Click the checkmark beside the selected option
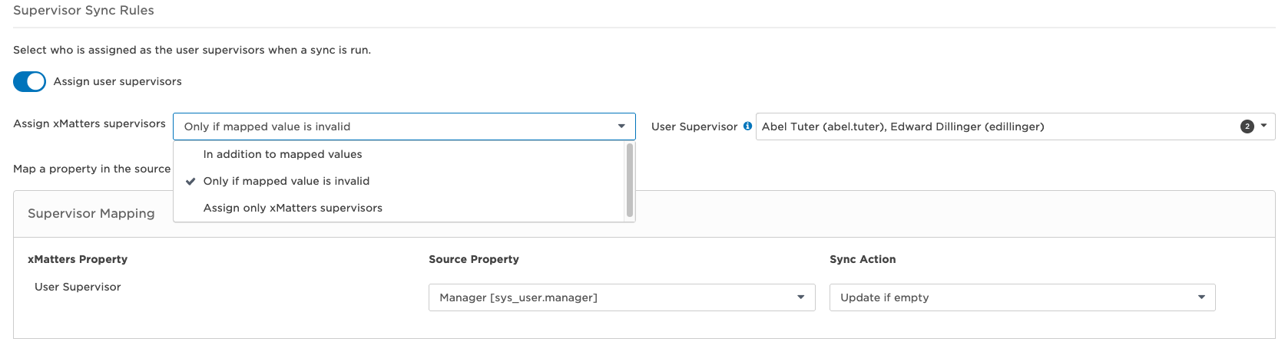Viewport: 1285px width, 345px height. tap(190, 181)
